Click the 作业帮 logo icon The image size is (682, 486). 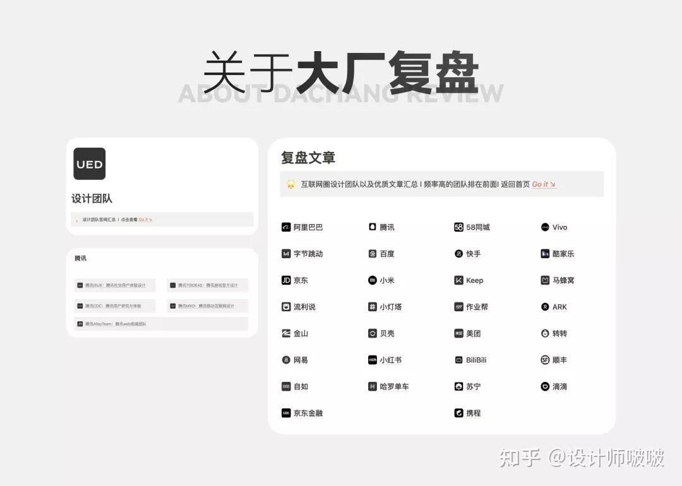pyautogui.click(x=458, y=307)
